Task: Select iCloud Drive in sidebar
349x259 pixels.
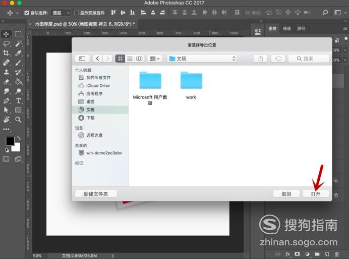Action: click(x=100, y=86)
